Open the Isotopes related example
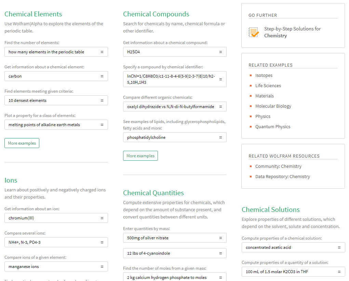This screenshot has width=349, height=281. click(x=264, y=76)
